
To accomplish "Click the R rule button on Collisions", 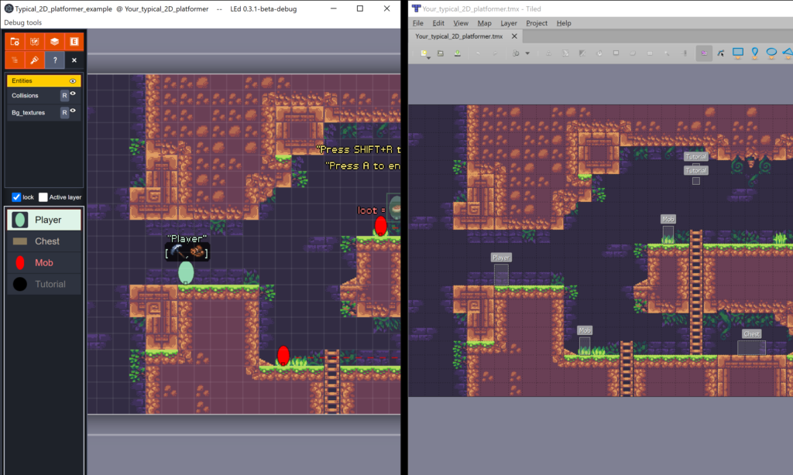I will [64, 95].
